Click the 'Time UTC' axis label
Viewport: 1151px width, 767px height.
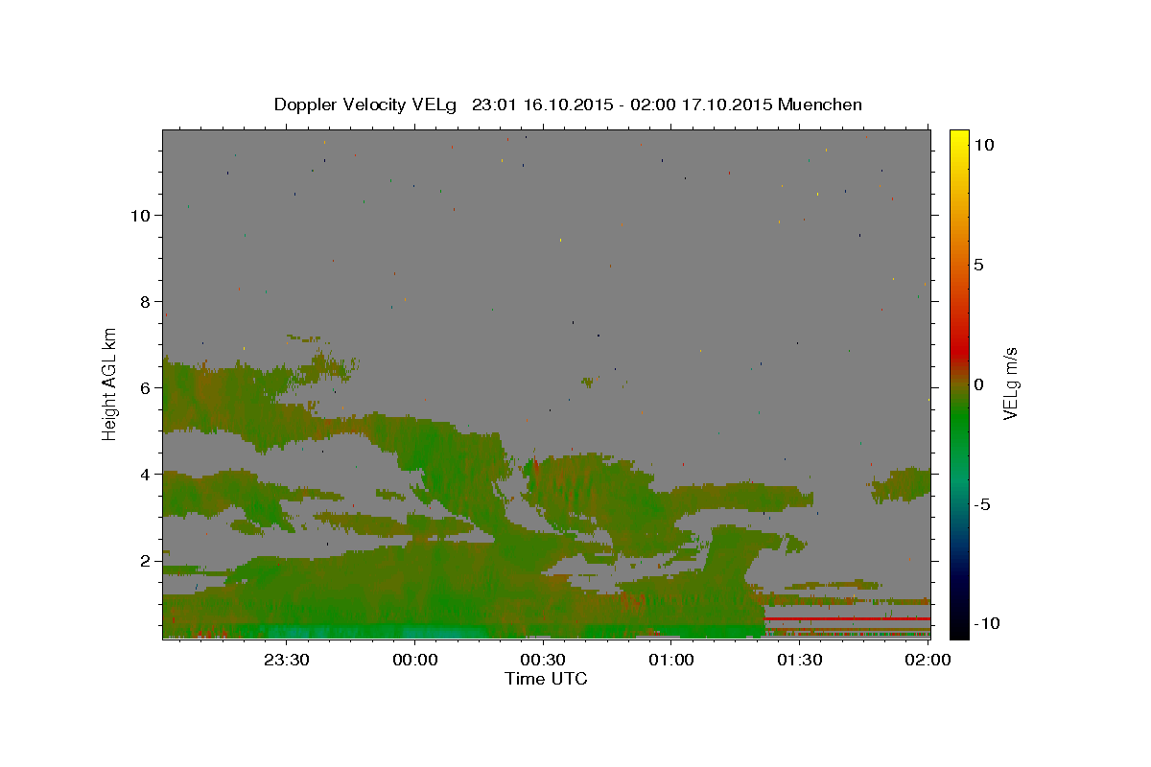pyautogui.click(x=546, y=679)
